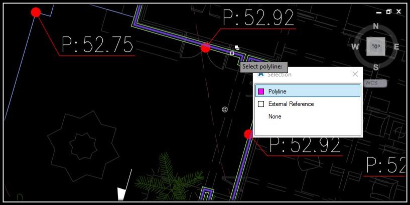The height and width of the screenshot is (205, 410).
Task: Click the green palm tree block
Action: [170, 177]
